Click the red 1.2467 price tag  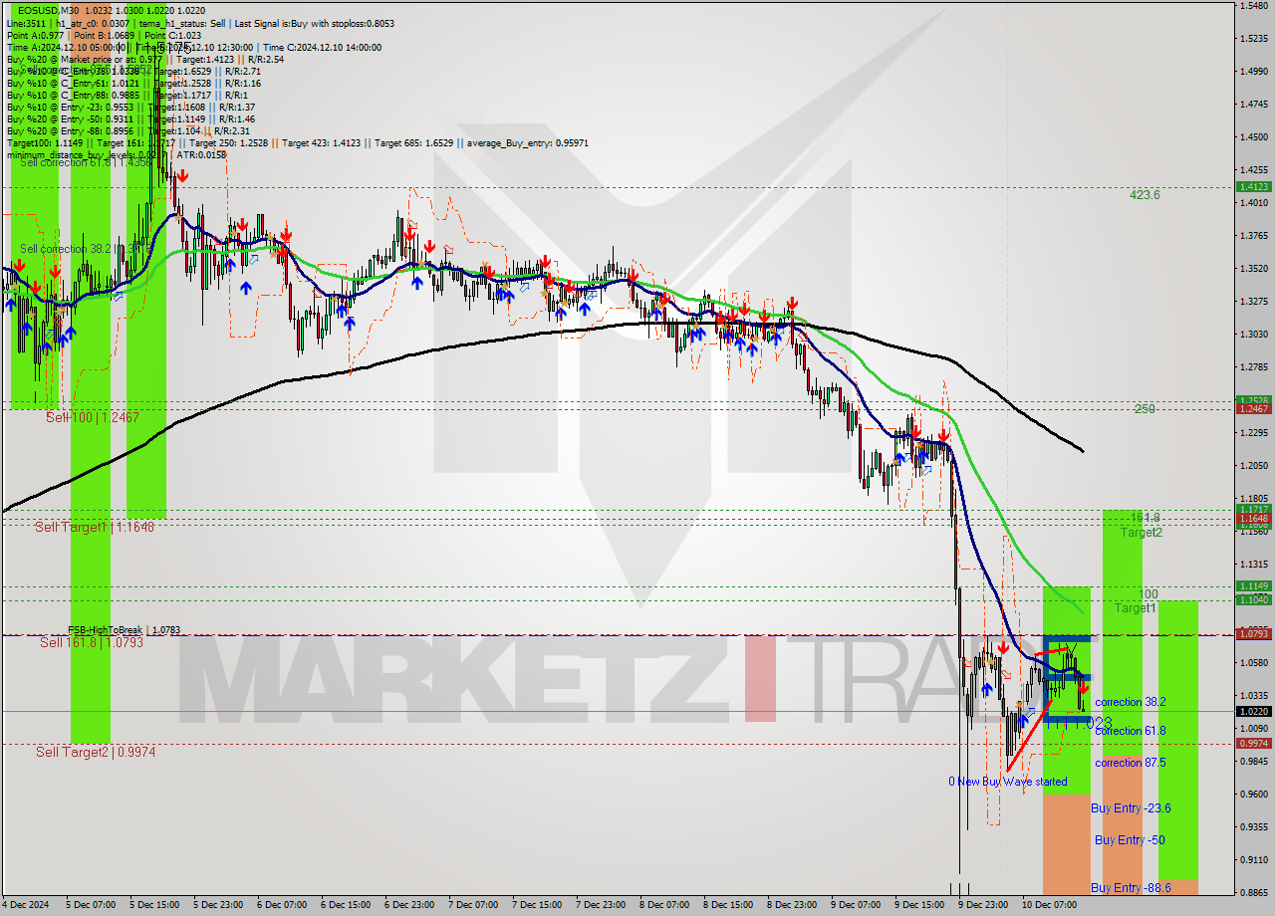(x=1253, y=409)
